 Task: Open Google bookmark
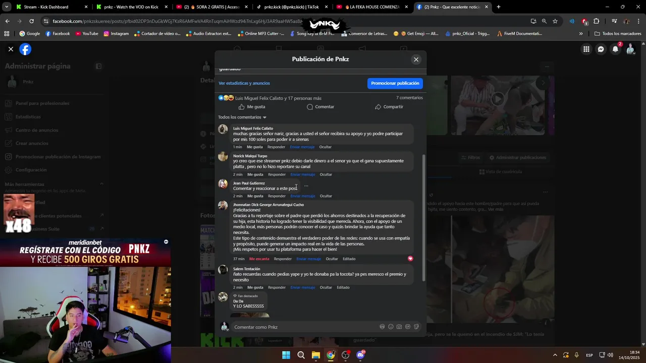[30, 34]
